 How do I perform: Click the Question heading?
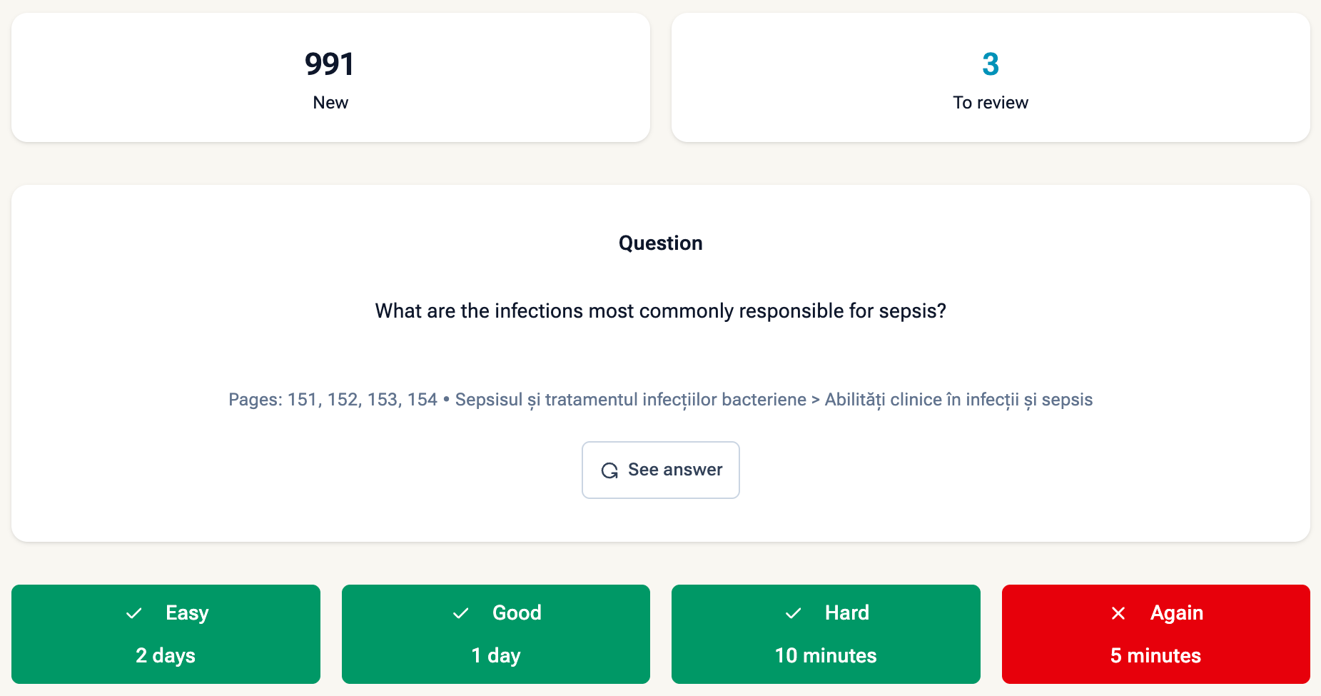(x=660, y=243)
